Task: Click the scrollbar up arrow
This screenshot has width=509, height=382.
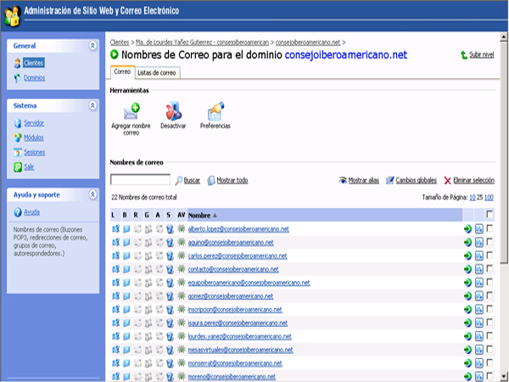Action: coord(503,37)
